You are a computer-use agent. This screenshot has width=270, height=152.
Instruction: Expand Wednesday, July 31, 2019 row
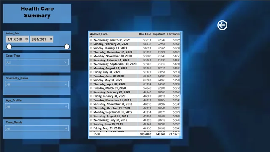coord(91,120)
